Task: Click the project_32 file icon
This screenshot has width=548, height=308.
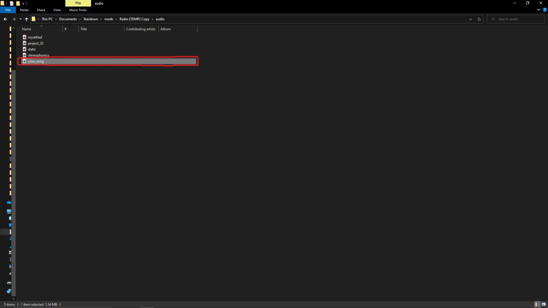Action: click(24, 43)
